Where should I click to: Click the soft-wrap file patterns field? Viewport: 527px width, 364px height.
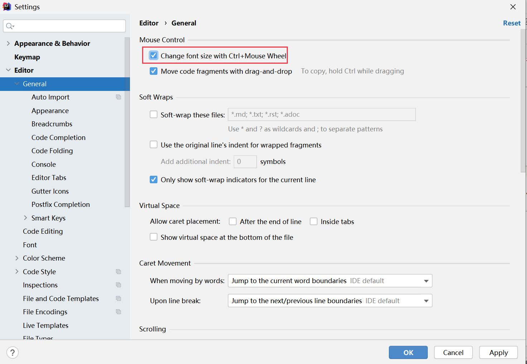(x=322, y=115)
